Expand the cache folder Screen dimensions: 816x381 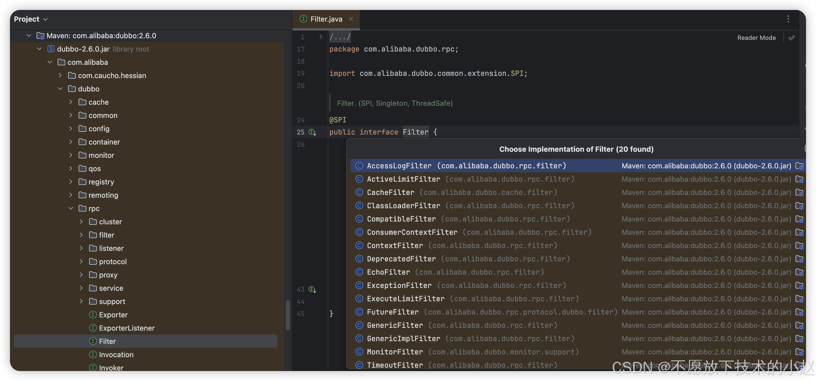click(71, 102)
